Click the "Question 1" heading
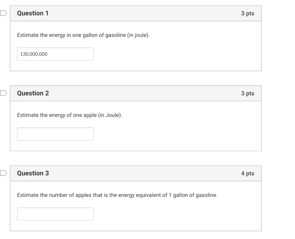This screenshot has width=295, height=239. point(33,13)
